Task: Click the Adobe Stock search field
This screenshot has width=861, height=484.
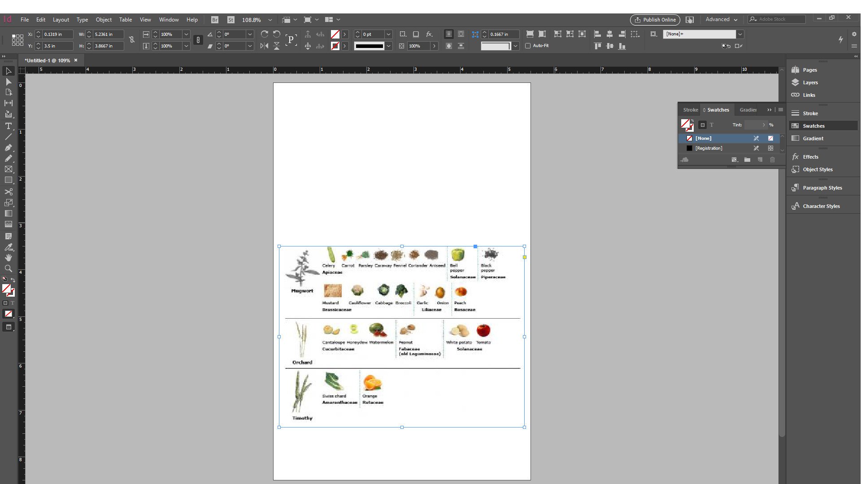Action: coord(780,19)
